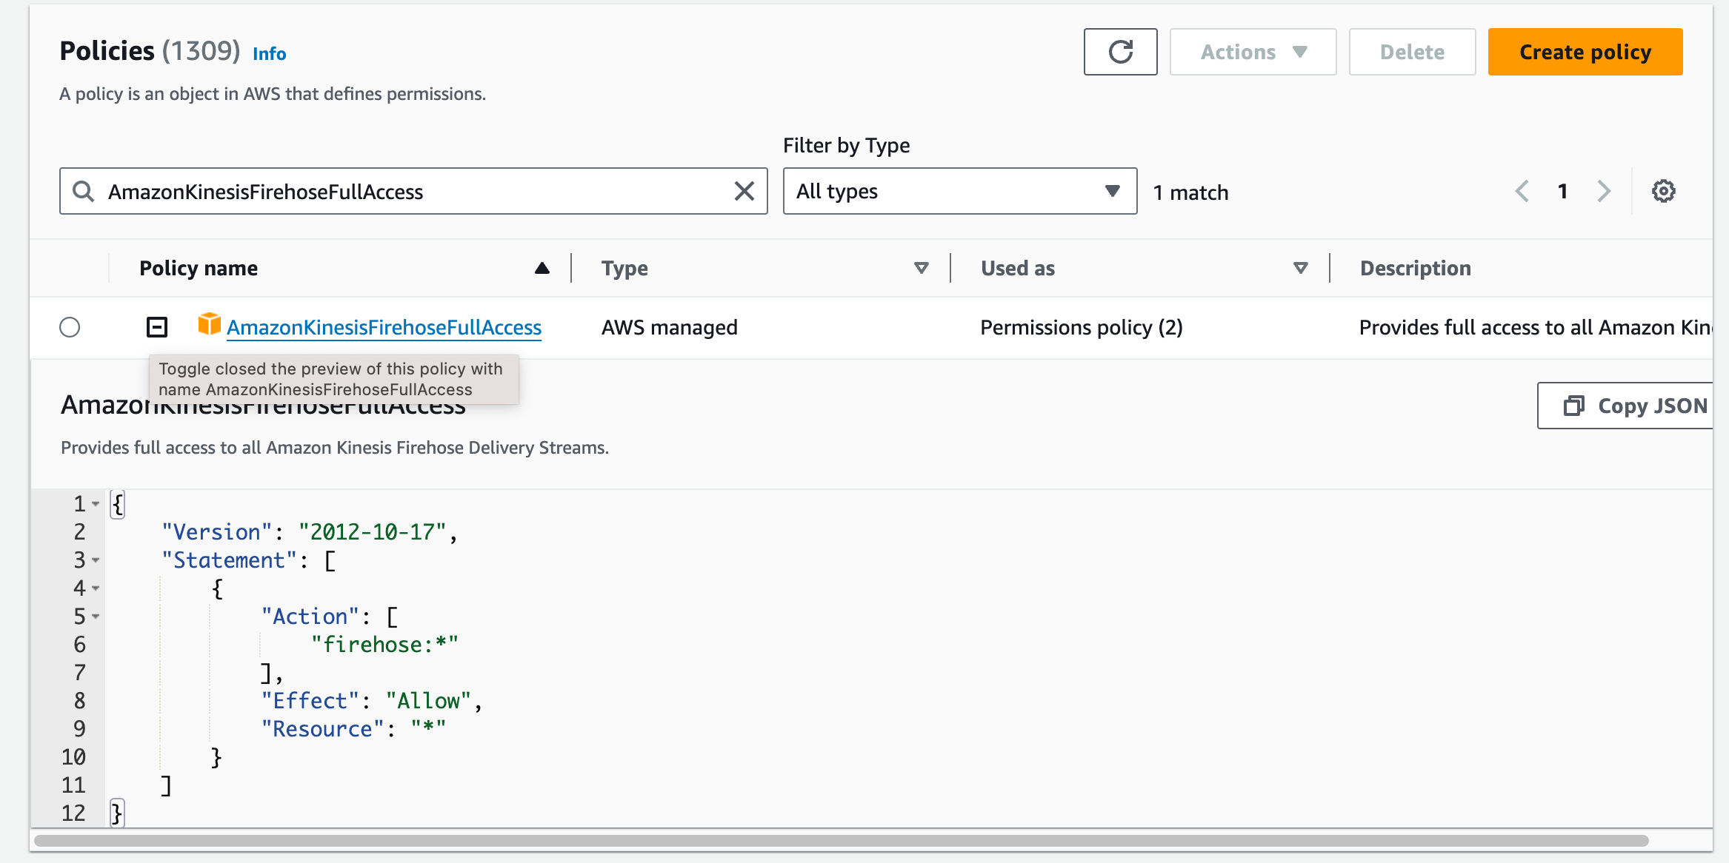
Task: Fold JSON line 1 code block
Action: tap(96, 504)
